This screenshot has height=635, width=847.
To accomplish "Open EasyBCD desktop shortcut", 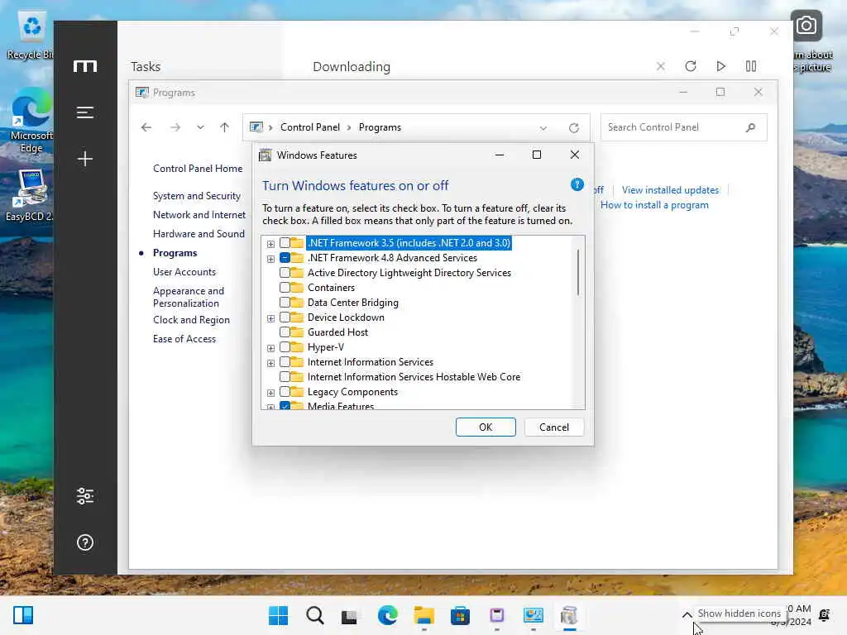I will (30, 195).
